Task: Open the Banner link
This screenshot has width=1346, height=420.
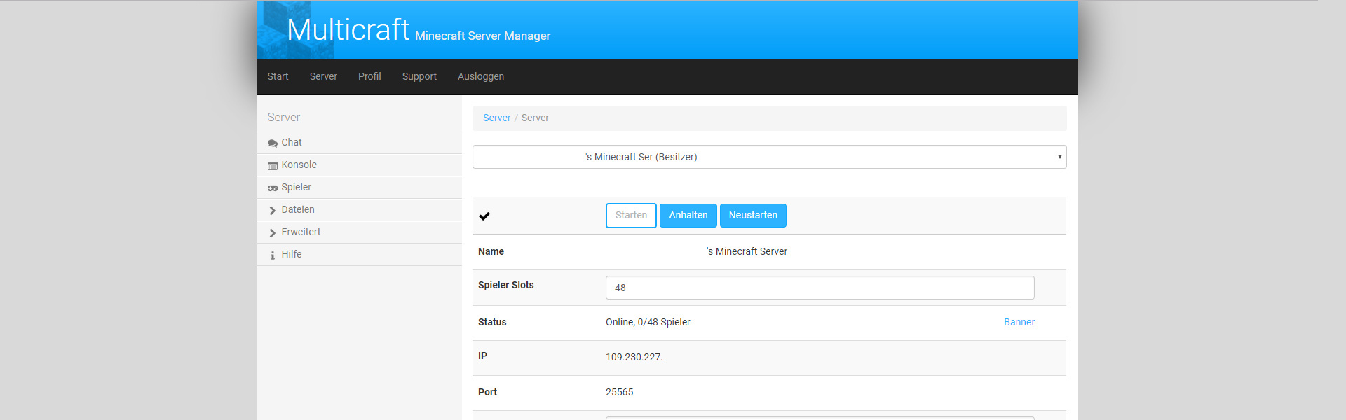Action: (1019, 322)
